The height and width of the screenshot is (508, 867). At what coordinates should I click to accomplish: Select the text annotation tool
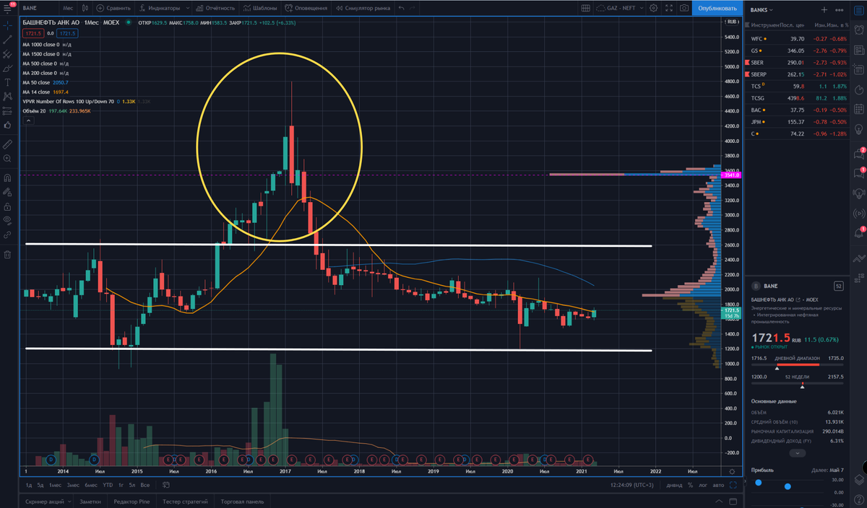point(7,82)
